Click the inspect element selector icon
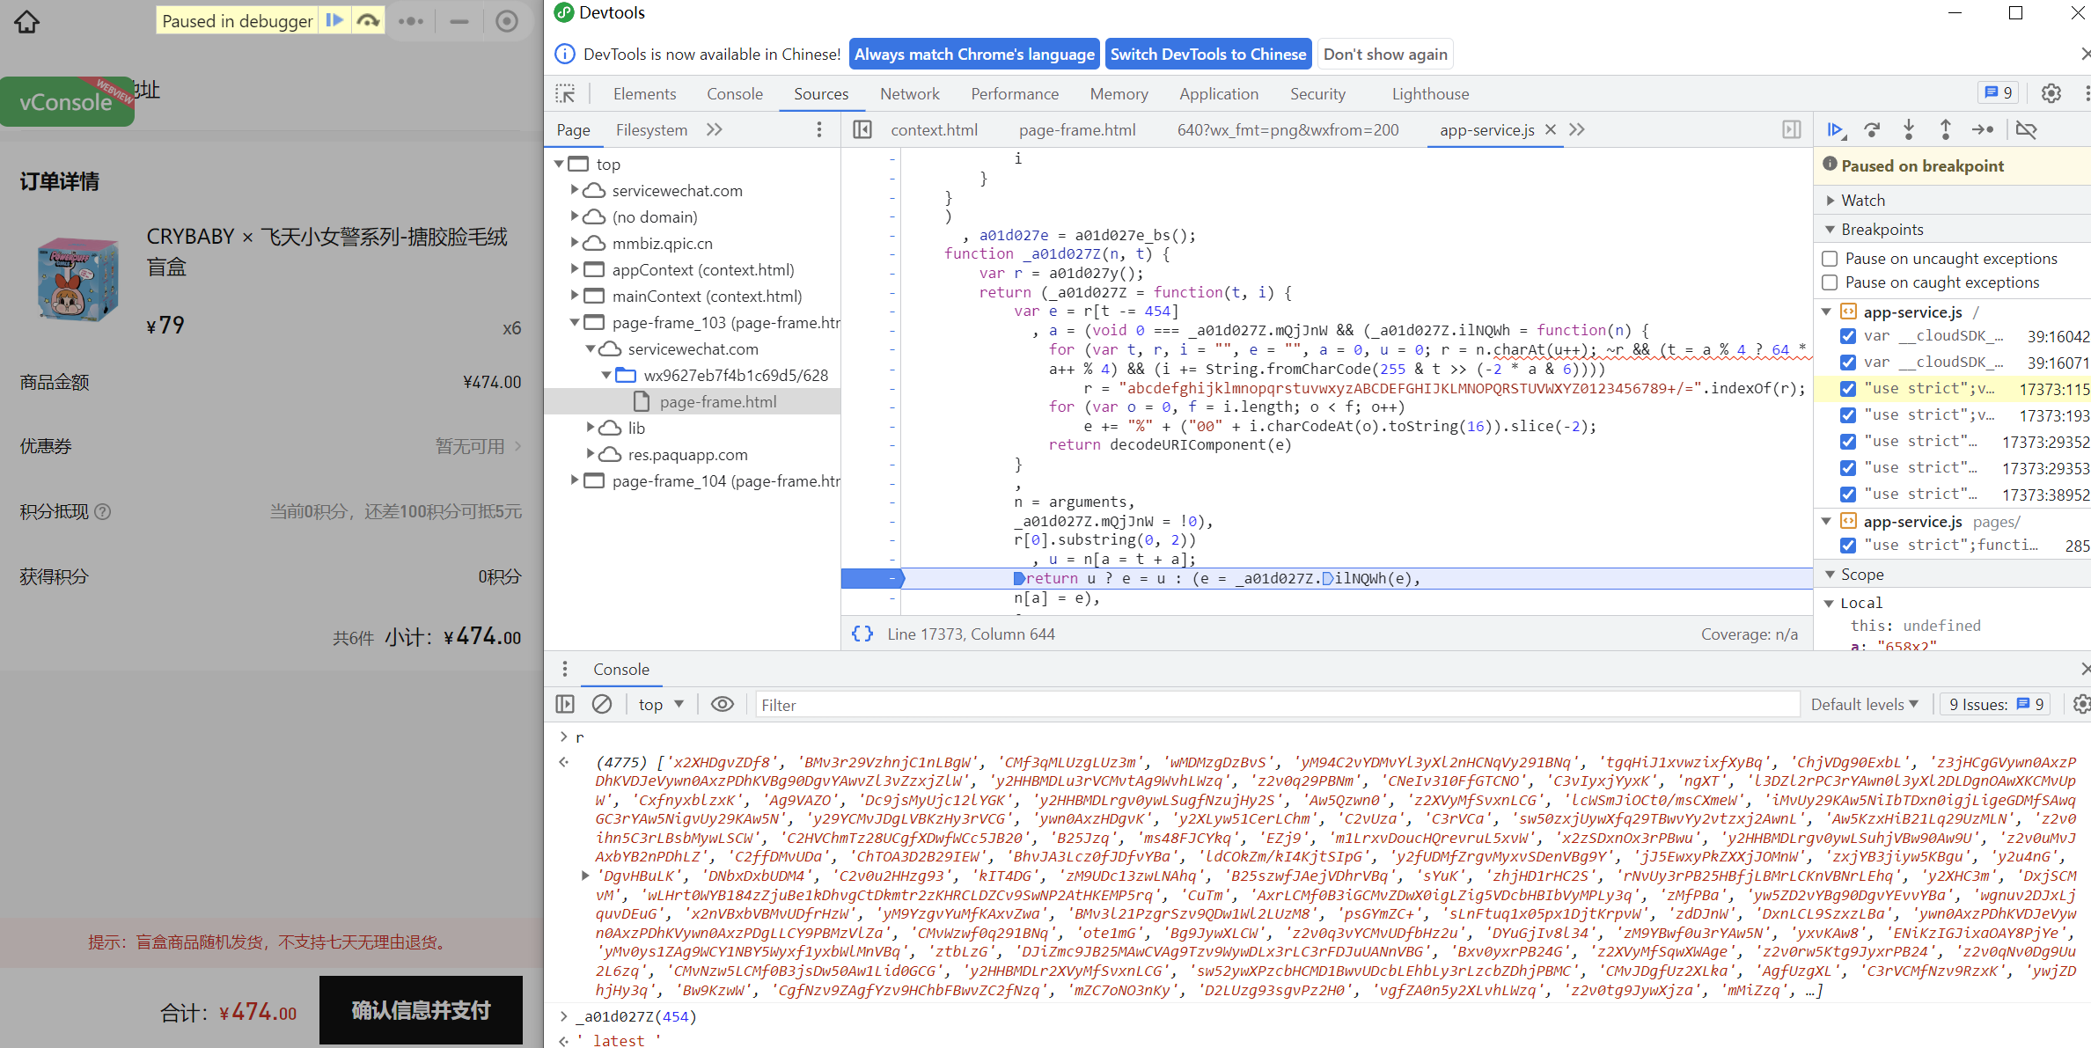Viewport: 2091px width, 1048px height. tap(565, 94)
